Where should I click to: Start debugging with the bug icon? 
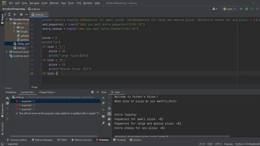pos(247,9)
